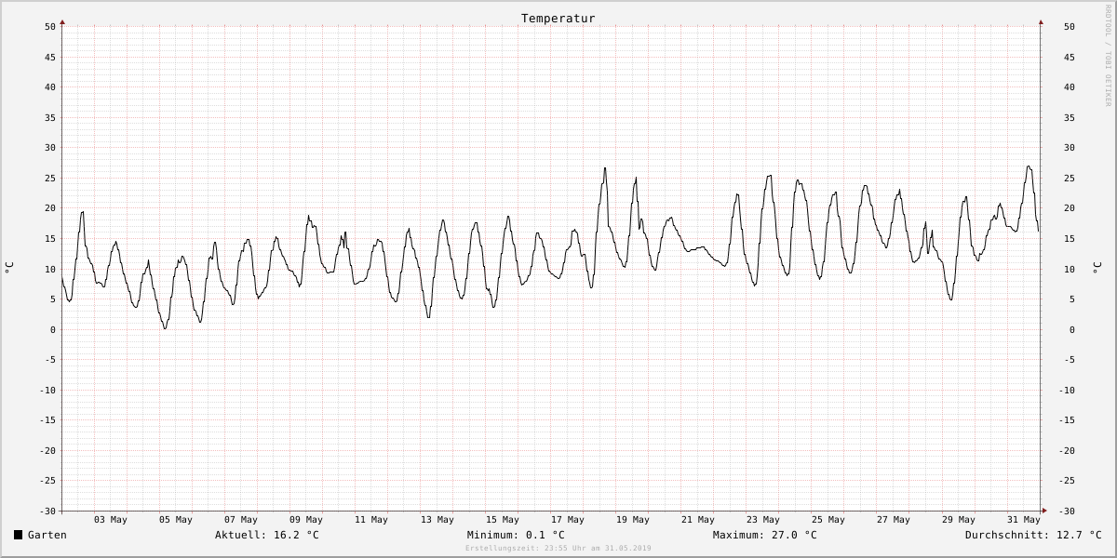Click the "30" label on the left axis
Screen dimensions: 1117x558
click(50, 148)
